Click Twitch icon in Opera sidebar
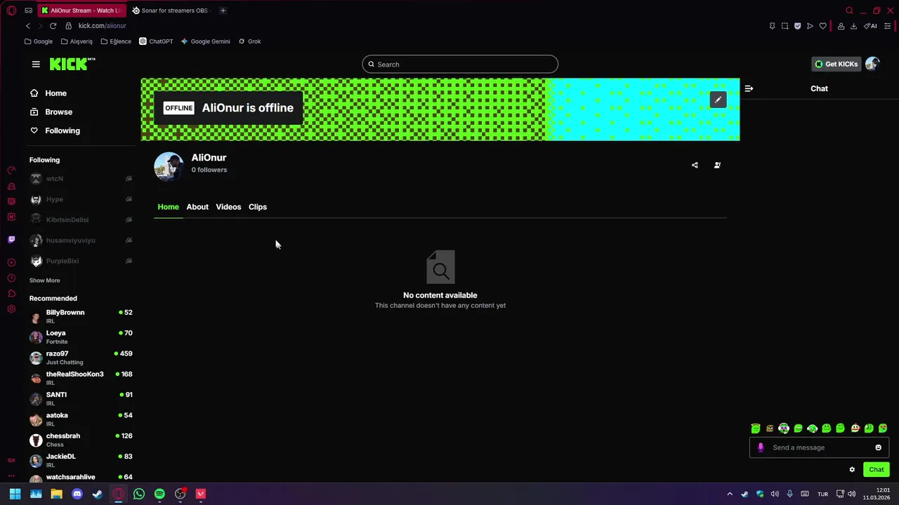The height and width of the screenshot is (505, 899). [x=11, y=239]
